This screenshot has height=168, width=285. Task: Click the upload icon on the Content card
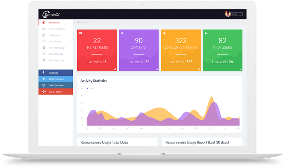click(122, 33)
